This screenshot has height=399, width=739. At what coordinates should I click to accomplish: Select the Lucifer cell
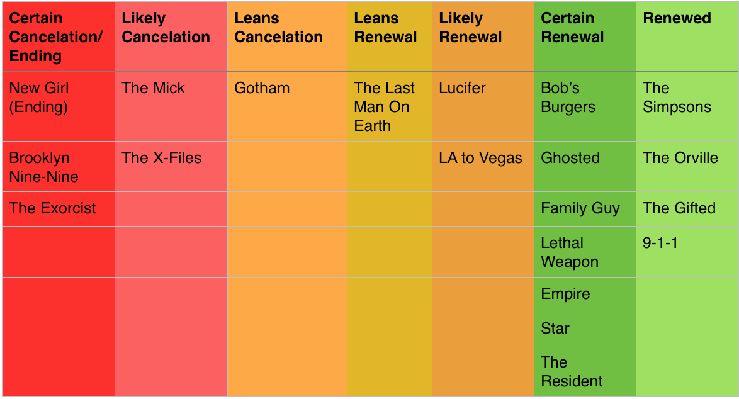(483, 106)
